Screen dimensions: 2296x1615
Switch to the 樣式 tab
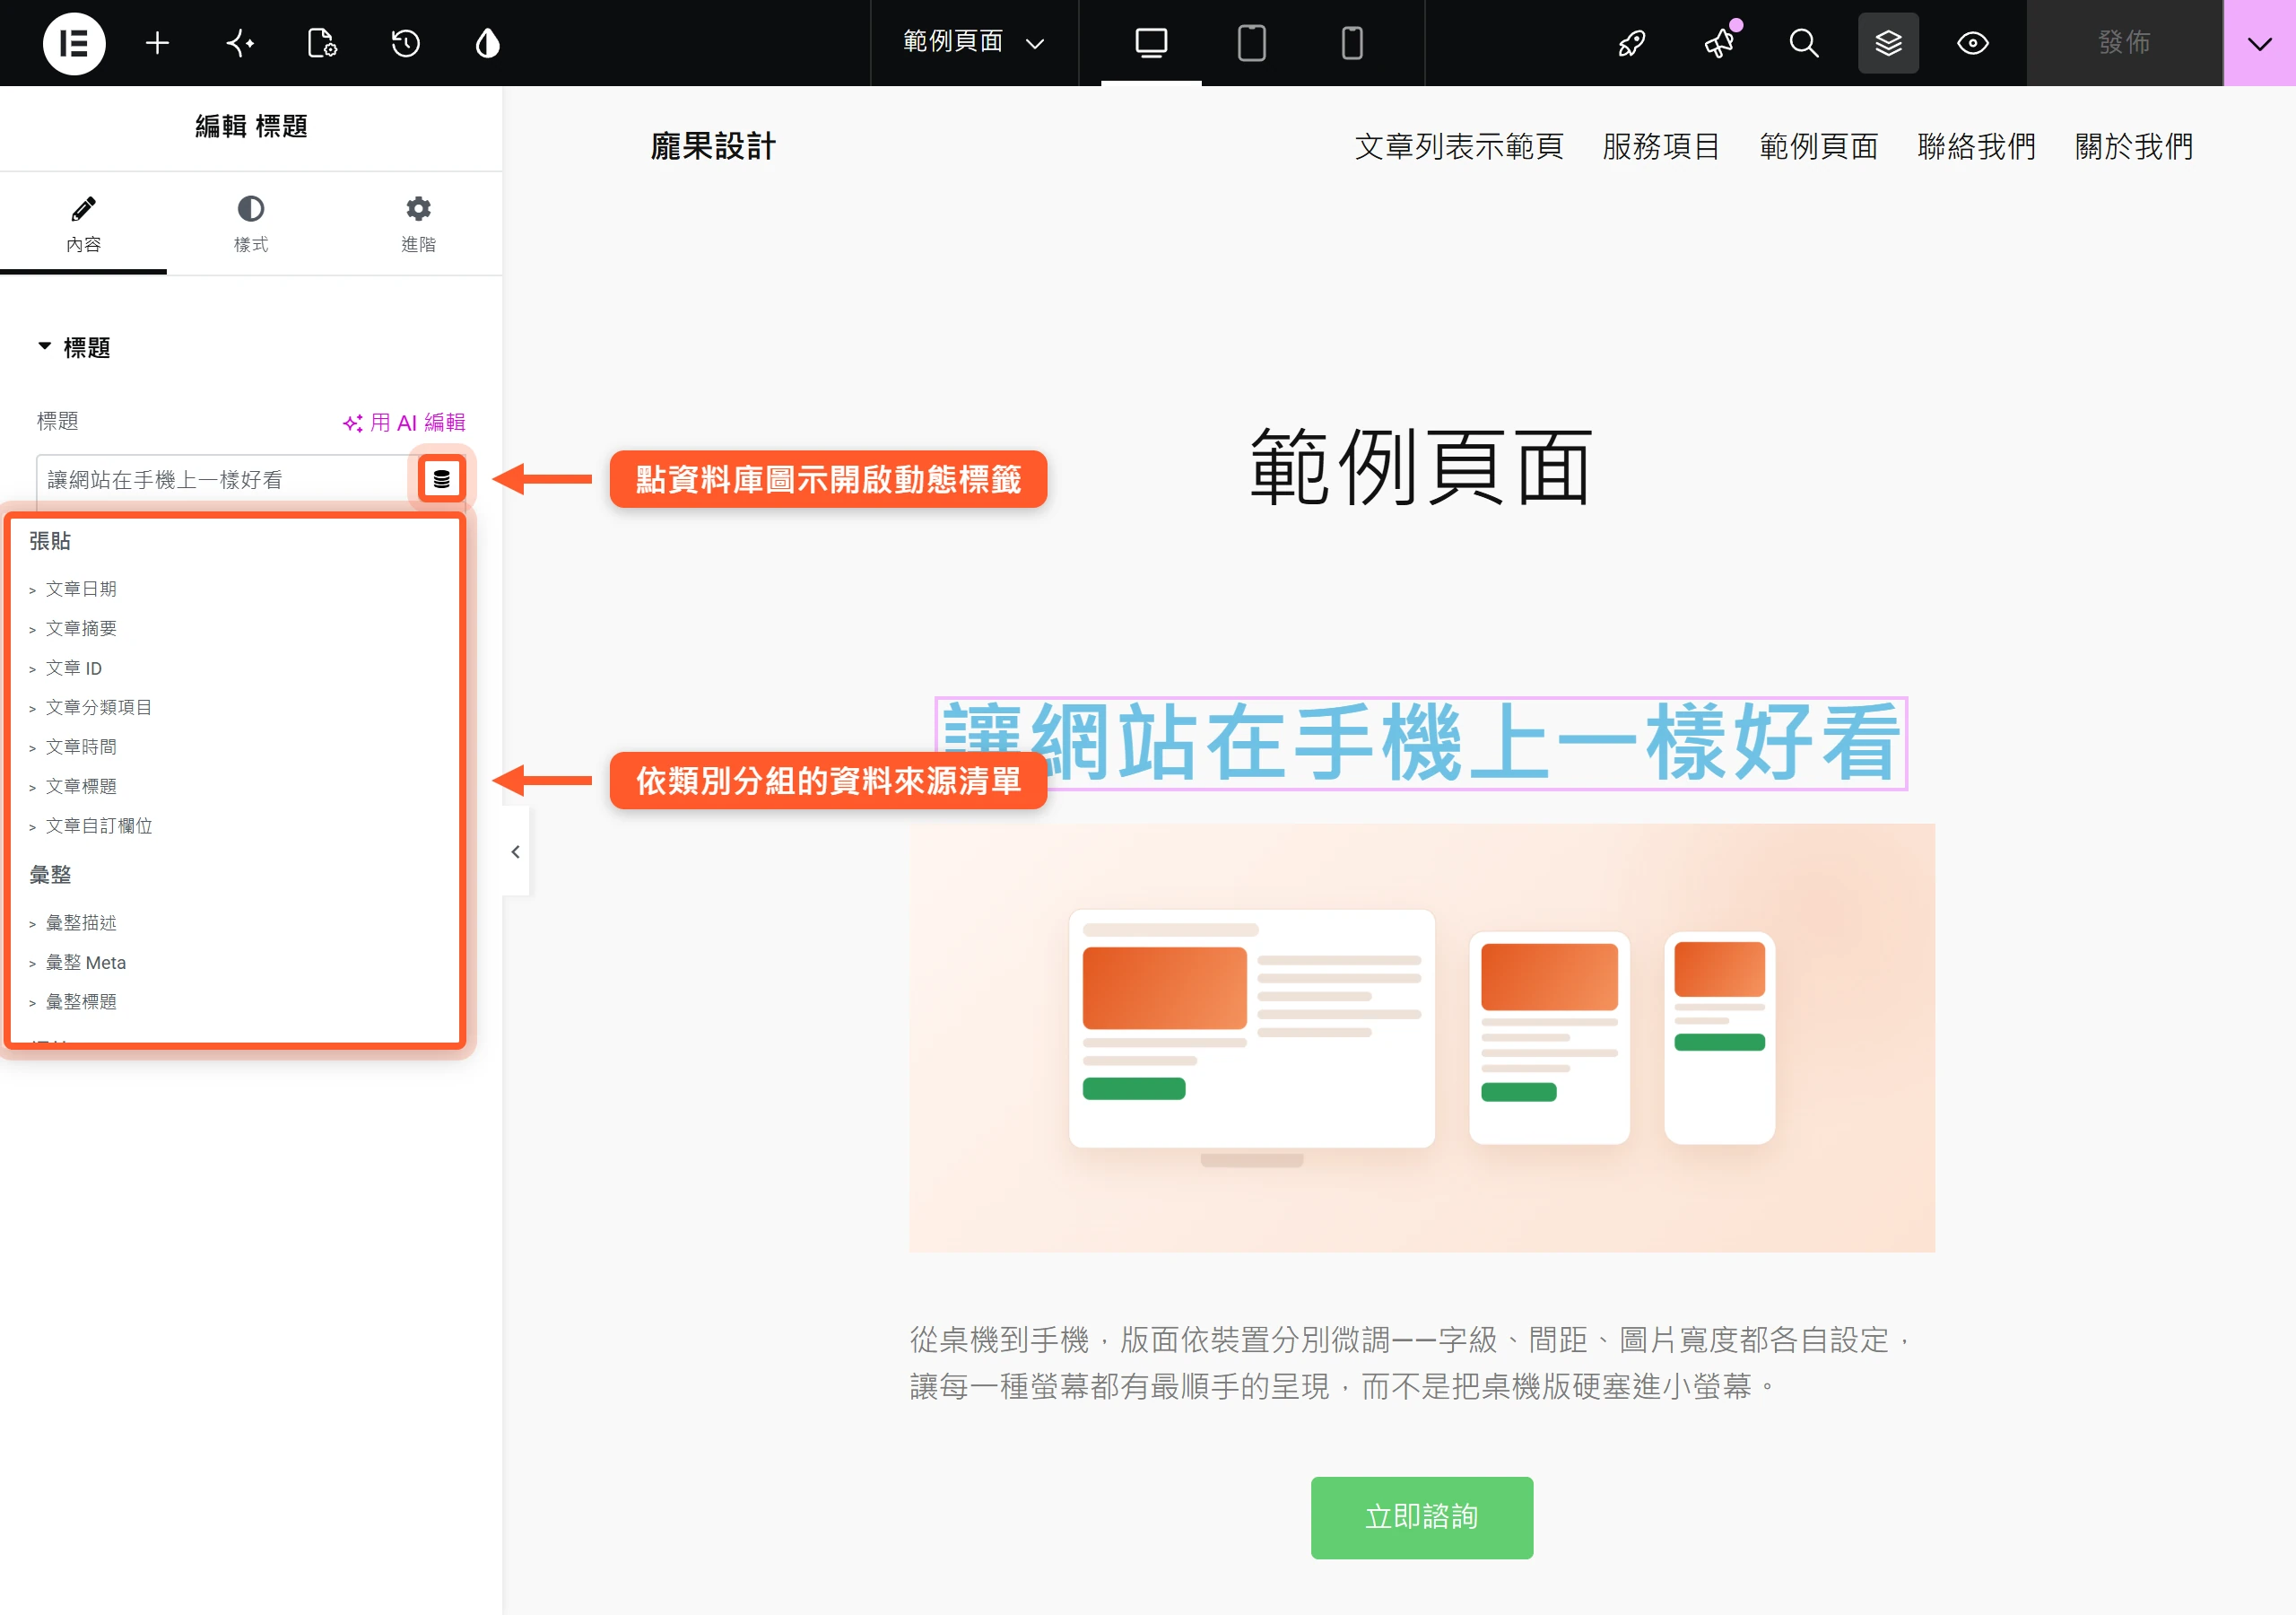[251, 224]
